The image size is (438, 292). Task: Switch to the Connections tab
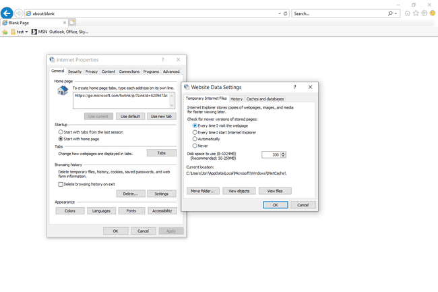[129, 71]
